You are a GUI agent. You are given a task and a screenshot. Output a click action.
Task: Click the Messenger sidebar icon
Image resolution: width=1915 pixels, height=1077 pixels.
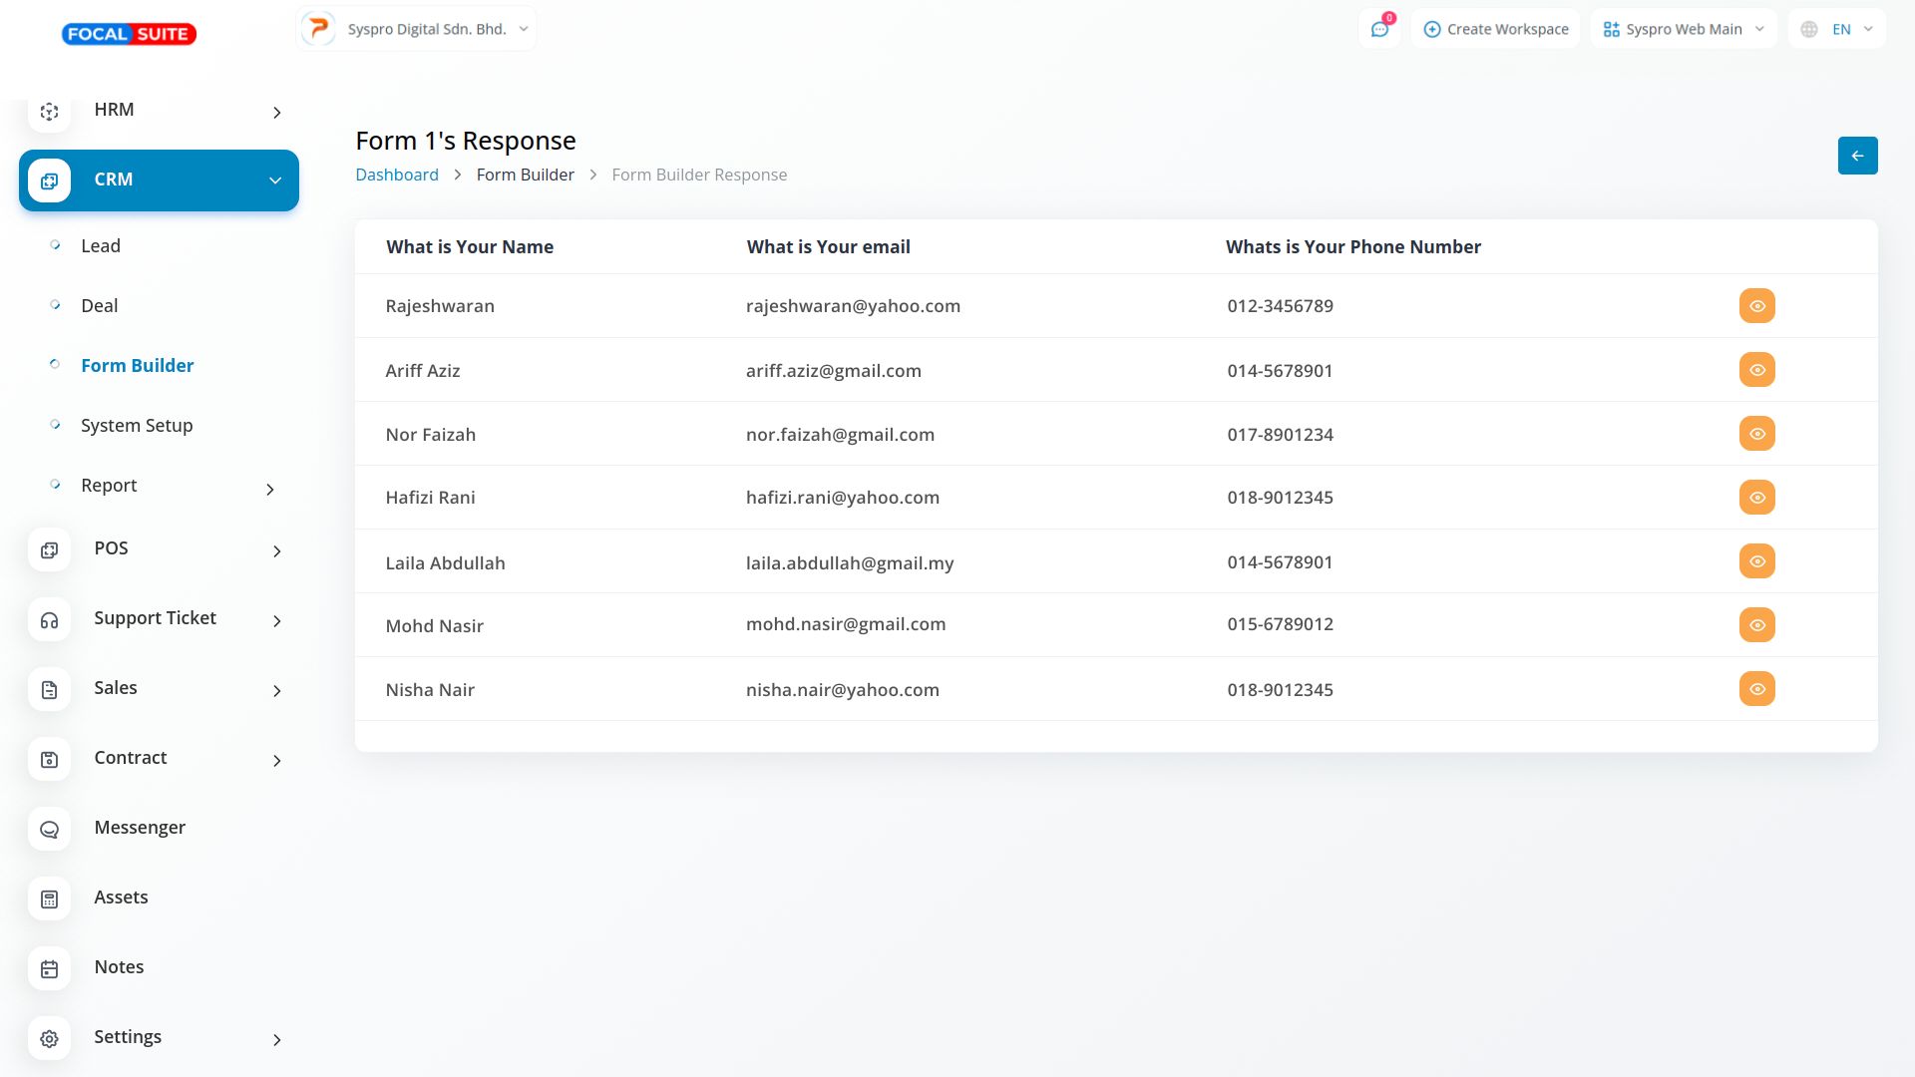(x=49, y=830)
